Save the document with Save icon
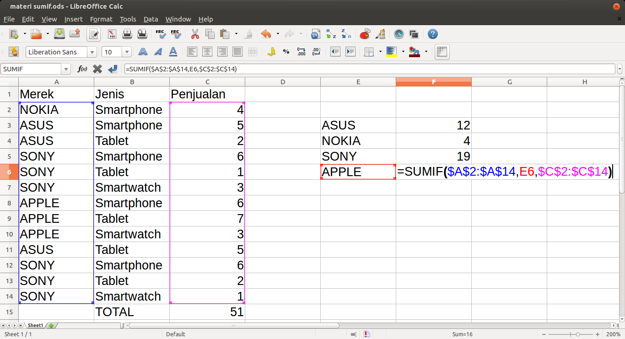Viewport: 625px width, 339px height. click(59, 34)
